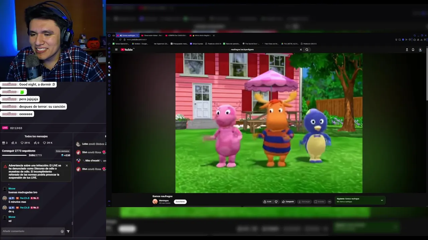Image resolution: width=428 pixels, height=240 pixels.
Task: Click the browser back arrow
Action: pos(113,40)
